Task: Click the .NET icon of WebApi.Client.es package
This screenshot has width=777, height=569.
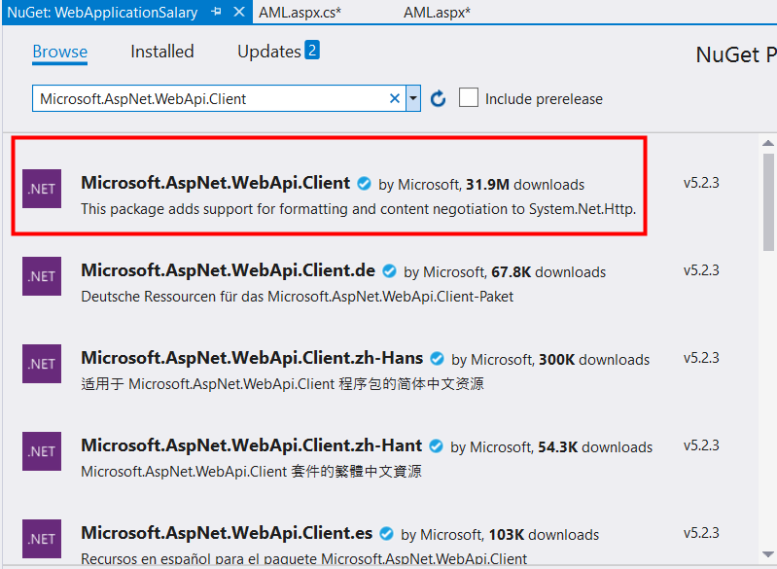Action: 42,538
